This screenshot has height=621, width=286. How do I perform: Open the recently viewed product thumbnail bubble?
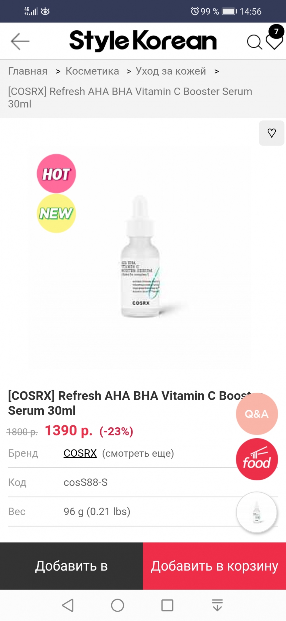(x=257, y=512)
